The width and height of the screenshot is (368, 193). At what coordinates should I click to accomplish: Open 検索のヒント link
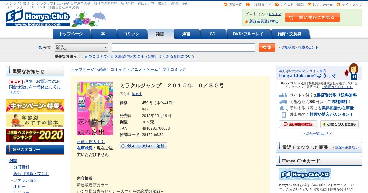pos(309,47)
